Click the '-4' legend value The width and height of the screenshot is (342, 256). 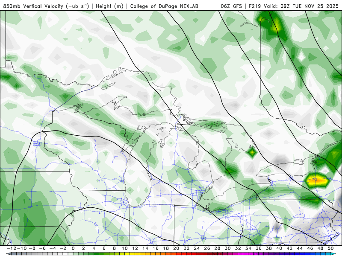[52, 248]
